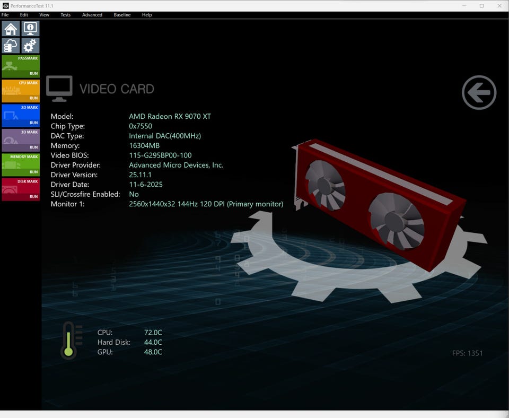The height and width of the screenshot is (418, 509).
Task: Run the 2D Mark test tile
Action: point(21,116)
